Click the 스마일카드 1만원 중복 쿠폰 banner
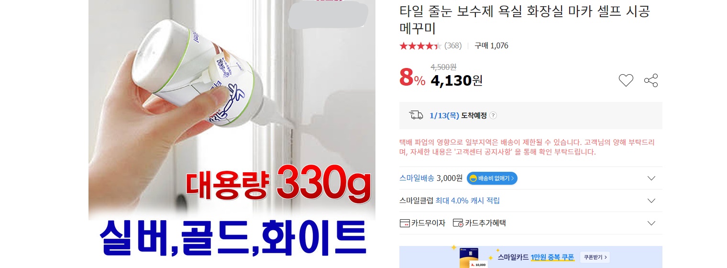 point(531,257)
